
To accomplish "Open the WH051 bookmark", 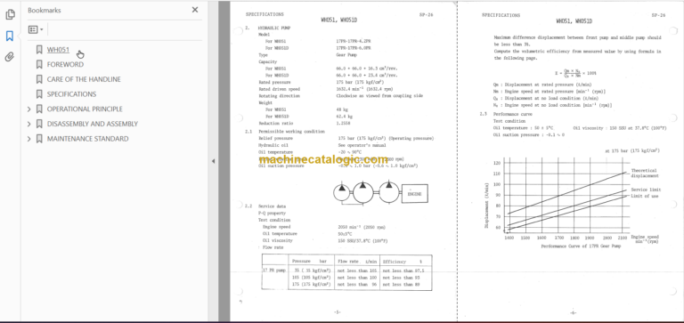I will pos(58,50).
